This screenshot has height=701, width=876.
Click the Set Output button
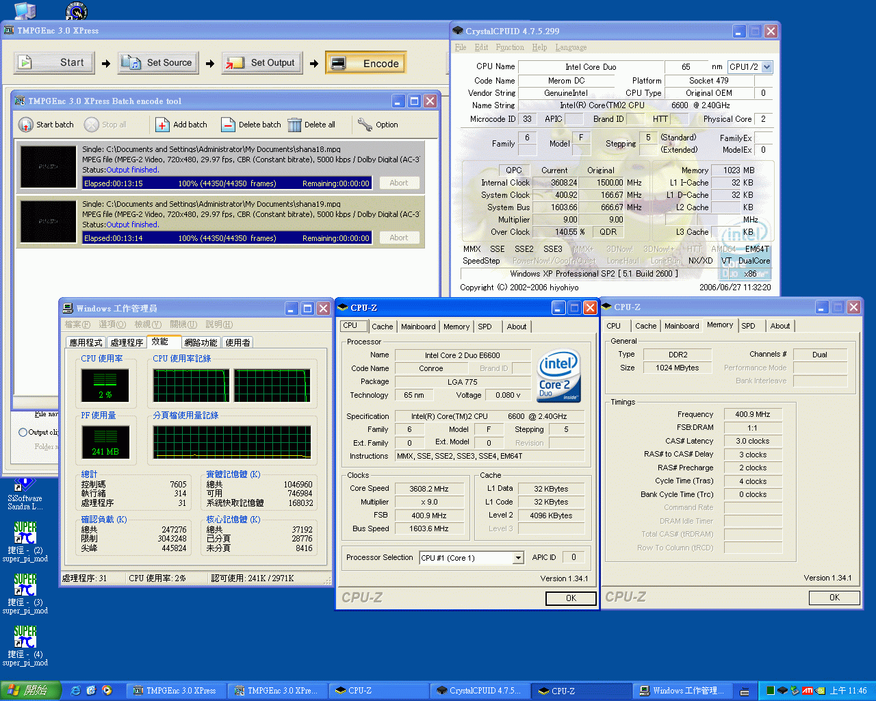262,63
